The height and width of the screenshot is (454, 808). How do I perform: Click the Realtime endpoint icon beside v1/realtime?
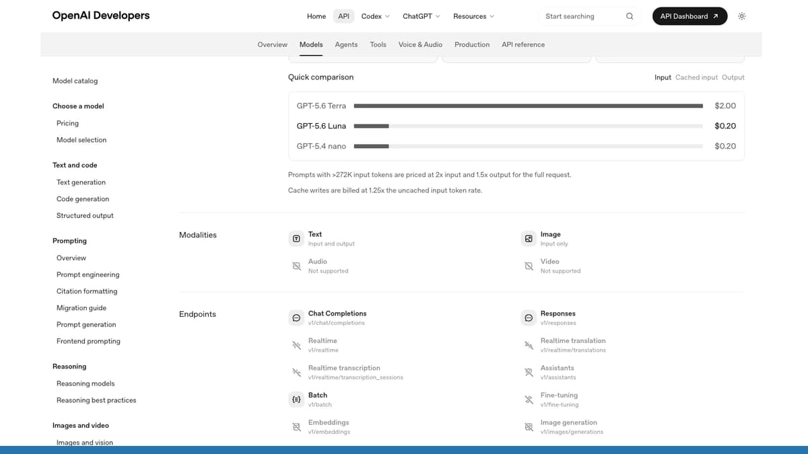tap(296, 345)
